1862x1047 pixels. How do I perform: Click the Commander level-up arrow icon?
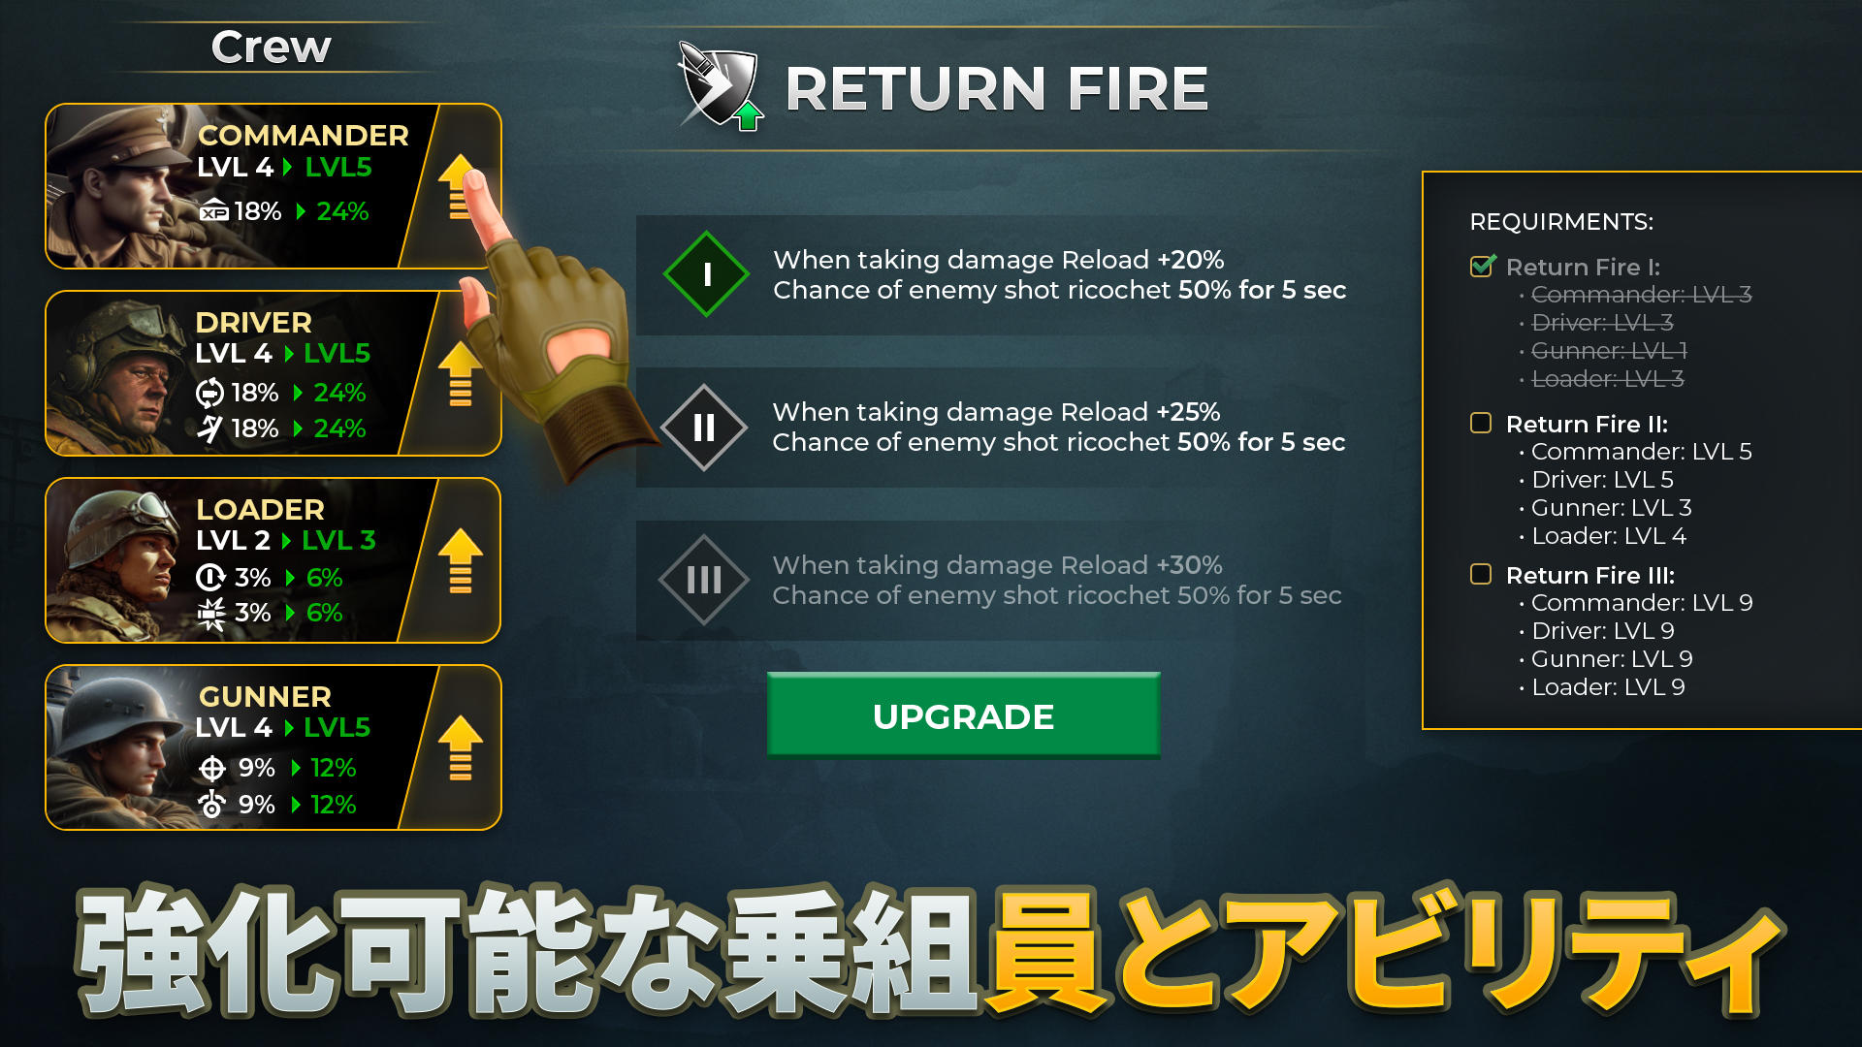pos(460,187)
